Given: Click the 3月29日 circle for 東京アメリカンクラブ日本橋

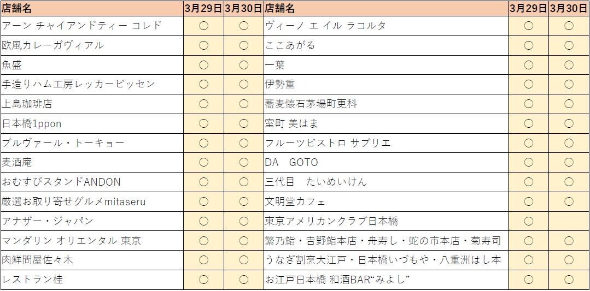Looking at the screenshot, I should point(528,221).
